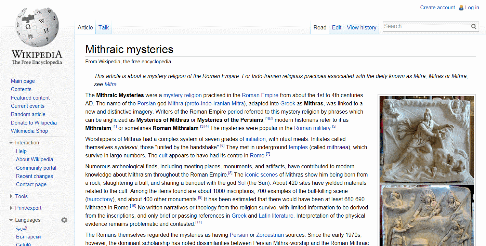This screenshot has height=246, width=486.
Task: Click the Create account link
Action: pyautogui.click(x=437, y=8)
